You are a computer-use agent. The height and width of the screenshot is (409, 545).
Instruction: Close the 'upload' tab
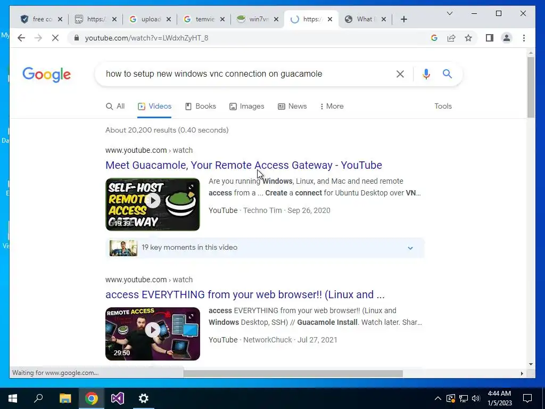pyautogui.click(x=169, y=19)
